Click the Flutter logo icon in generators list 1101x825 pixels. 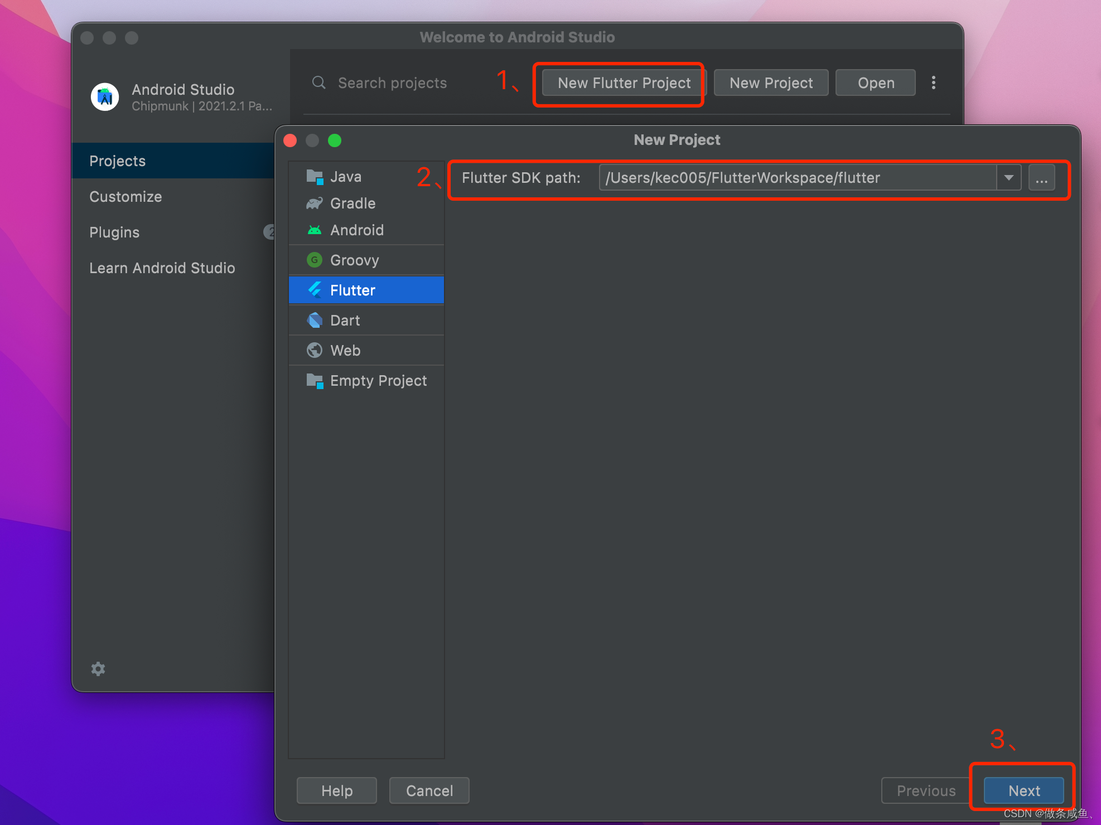[315, 290]
